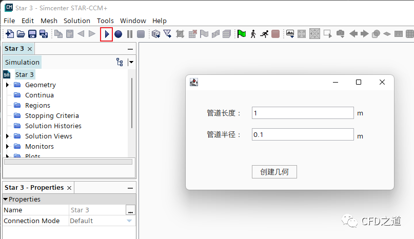Screen dimensions: 414x239
Task: Click the generate volume mesh grid cube icon
Action: (x=227, y=34)
